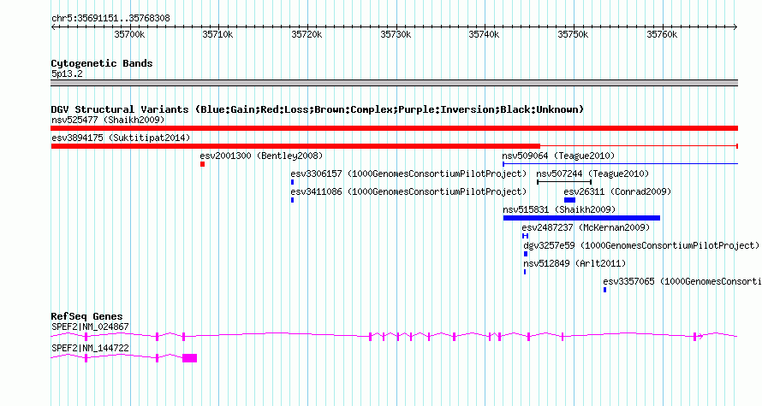Select the thick blue nsv515831 bar

[x=581, y=218]
